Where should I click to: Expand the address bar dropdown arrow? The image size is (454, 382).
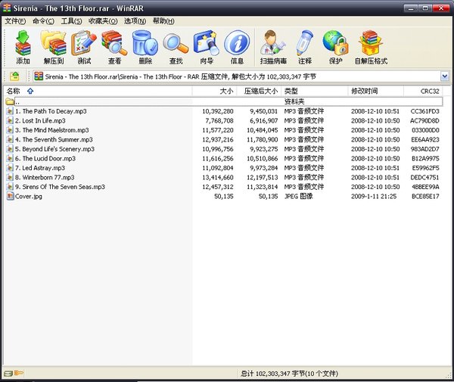(445, 76)
